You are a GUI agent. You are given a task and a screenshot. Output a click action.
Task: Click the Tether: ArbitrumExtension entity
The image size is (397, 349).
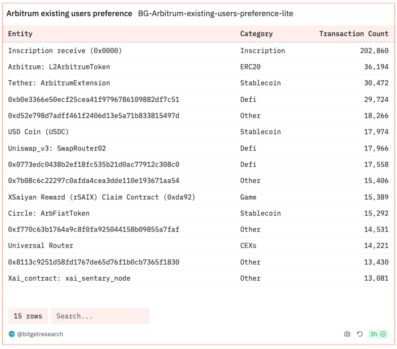tap(59, 83)
